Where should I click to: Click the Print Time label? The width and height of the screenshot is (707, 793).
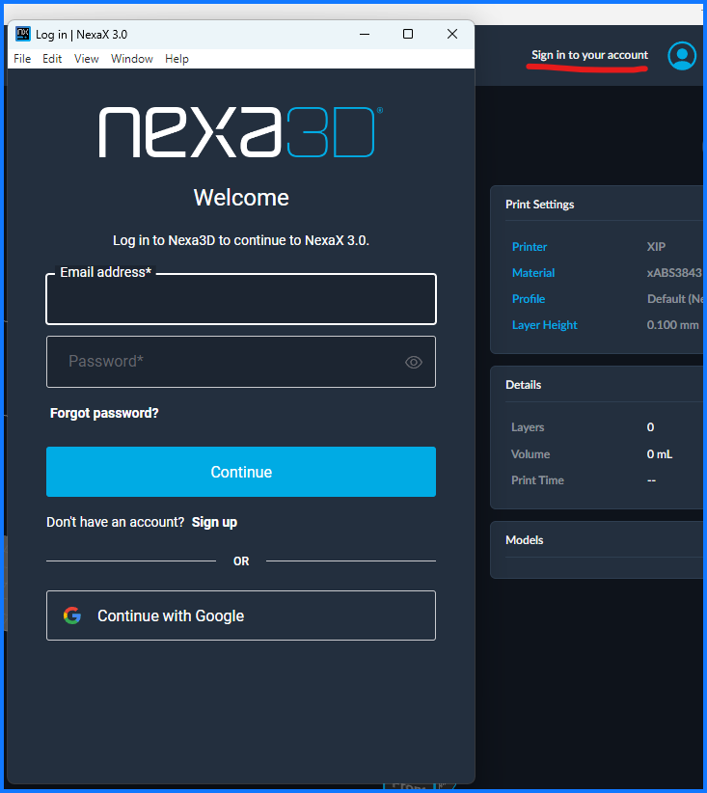coord(537,480)
